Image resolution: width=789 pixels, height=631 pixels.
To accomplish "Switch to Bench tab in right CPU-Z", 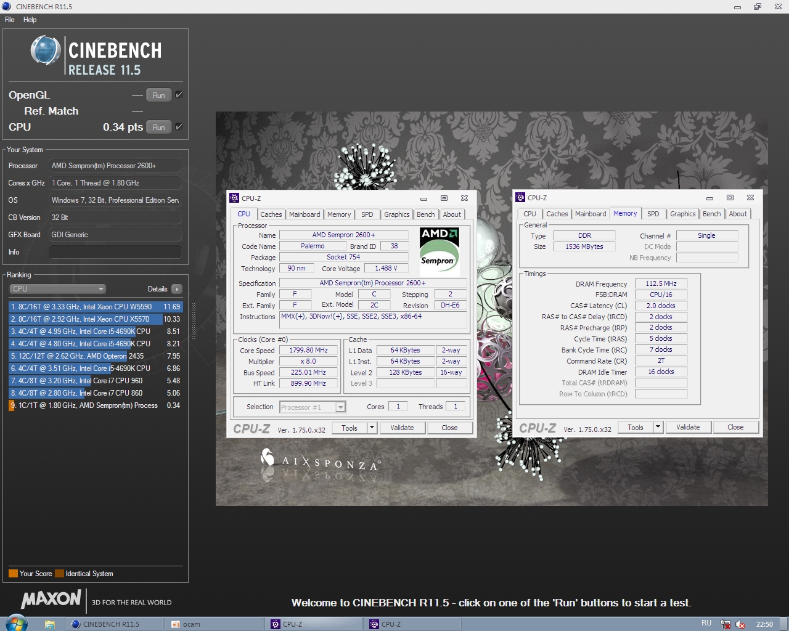I will coord(711,214).
